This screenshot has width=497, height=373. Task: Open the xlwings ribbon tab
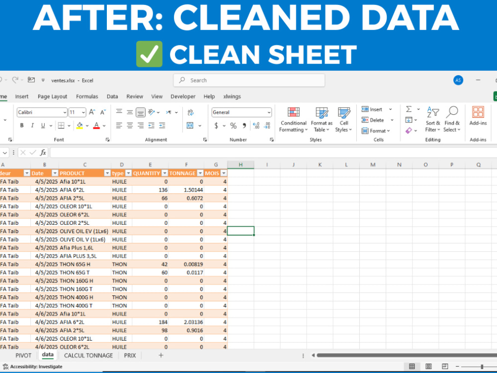[x=232, y=96]
